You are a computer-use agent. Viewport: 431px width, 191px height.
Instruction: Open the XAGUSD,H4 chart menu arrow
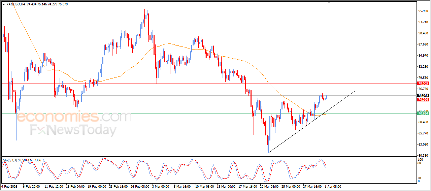tap(4, 4)
